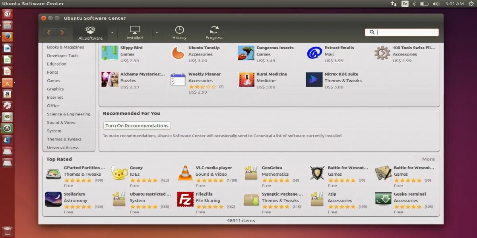477x238 pixels.
Task: Expand the Installed dropdown arrow
Action: 157,33
